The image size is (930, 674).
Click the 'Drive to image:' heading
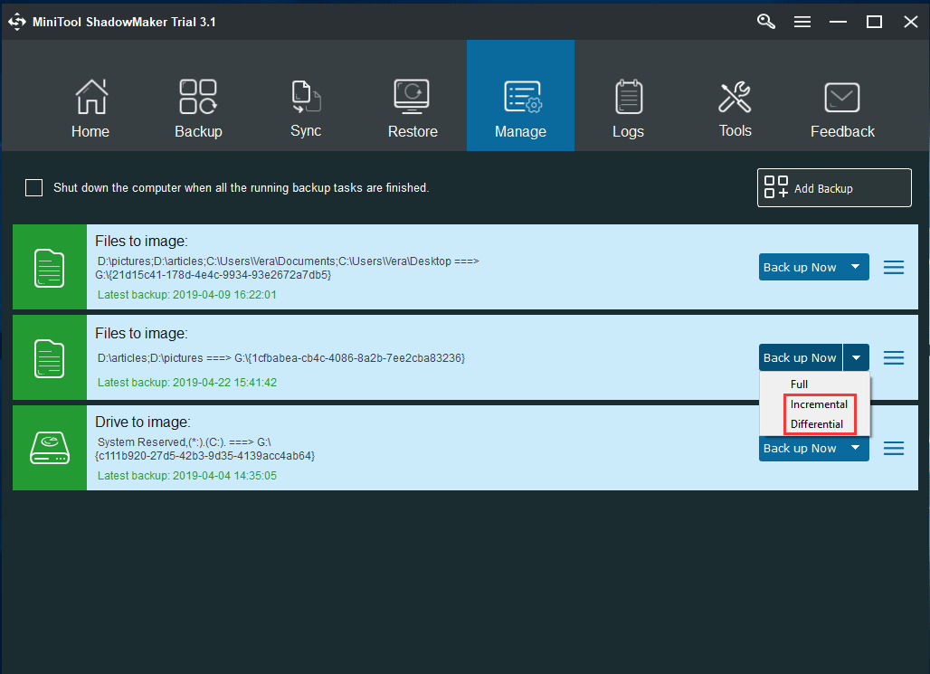coord(142,422)
